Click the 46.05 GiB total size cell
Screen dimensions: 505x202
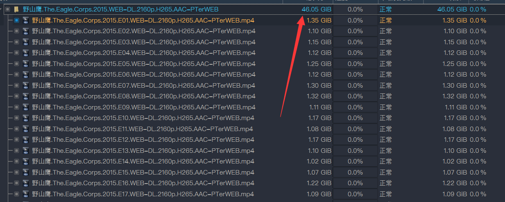point(316,9)
